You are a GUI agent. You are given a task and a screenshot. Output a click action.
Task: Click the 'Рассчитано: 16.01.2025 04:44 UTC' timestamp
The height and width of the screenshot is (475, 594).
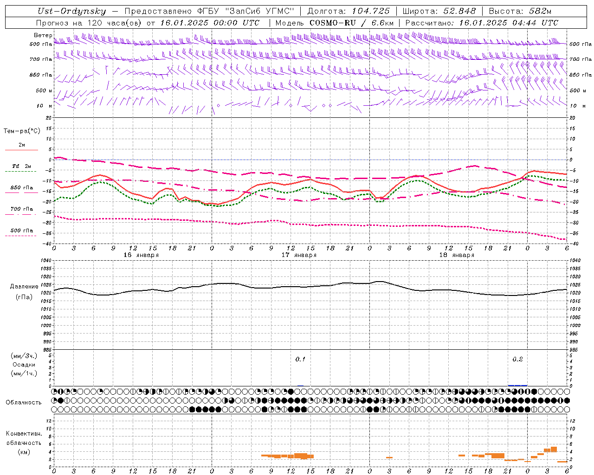point(482,23)
